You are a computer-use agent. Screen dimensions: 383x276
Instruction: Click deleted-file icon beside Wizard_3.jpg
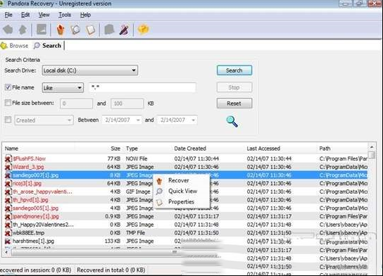coord(8,167)
